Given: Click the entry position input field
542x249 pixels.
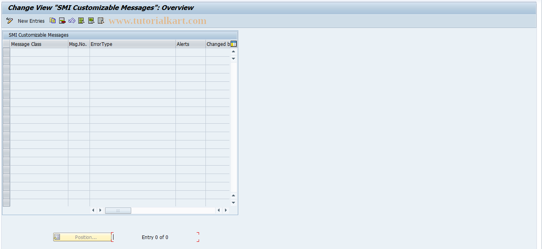Looking at the screenshot, I should click(x=155, y=237).
